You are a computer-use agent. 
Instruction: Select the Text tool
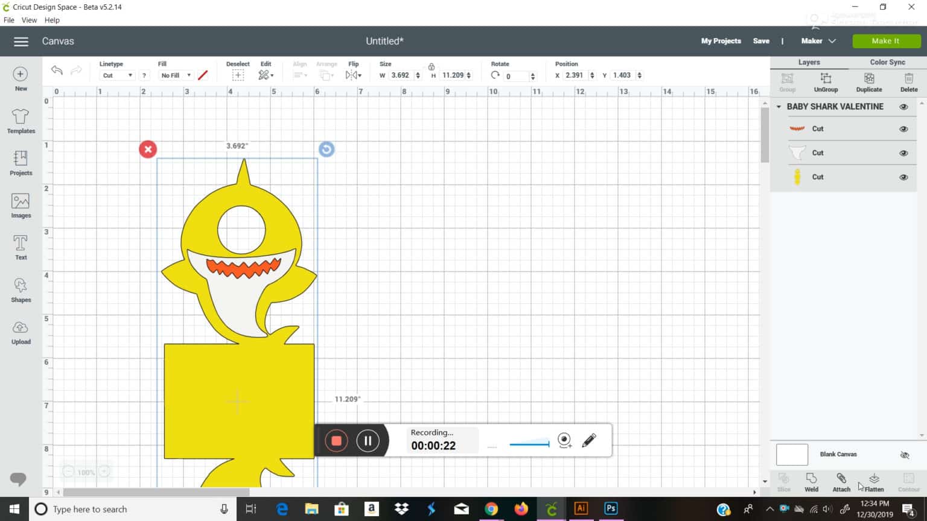coord(21,248)
